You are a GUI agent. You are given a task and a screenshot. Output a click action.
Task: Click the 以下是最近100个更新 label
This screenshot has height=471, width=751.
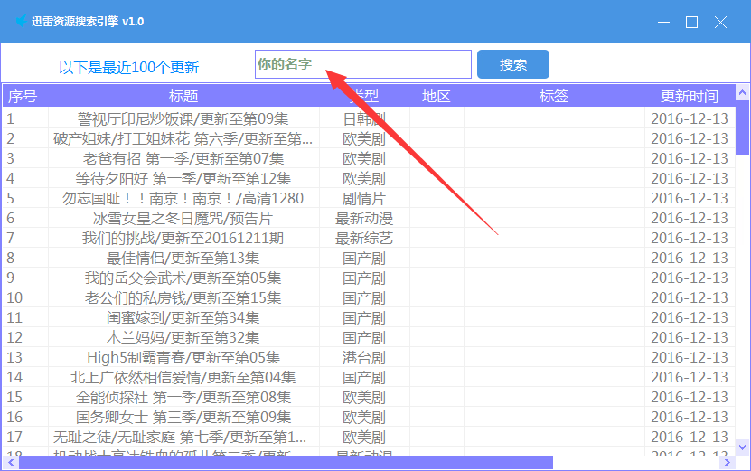coord(128,67)
